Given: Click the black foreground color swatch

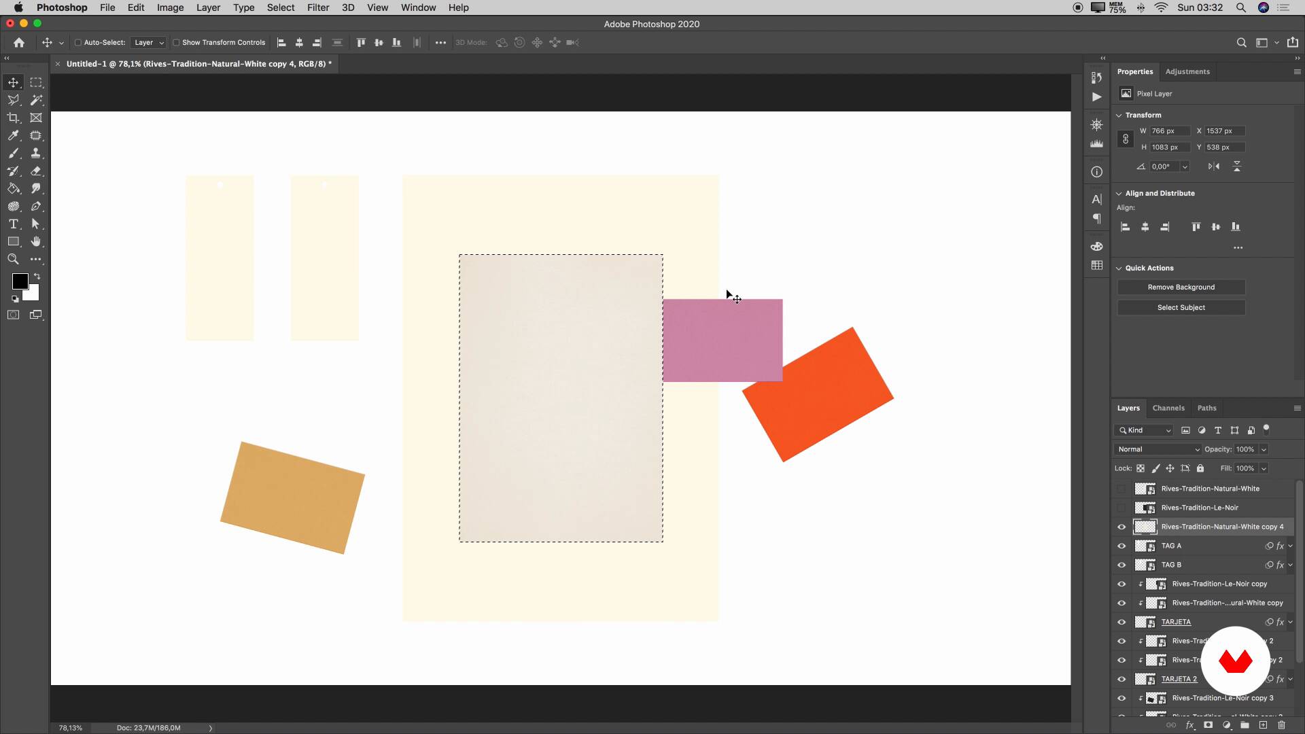Looking at the screenshot, I should click(19, 281).
